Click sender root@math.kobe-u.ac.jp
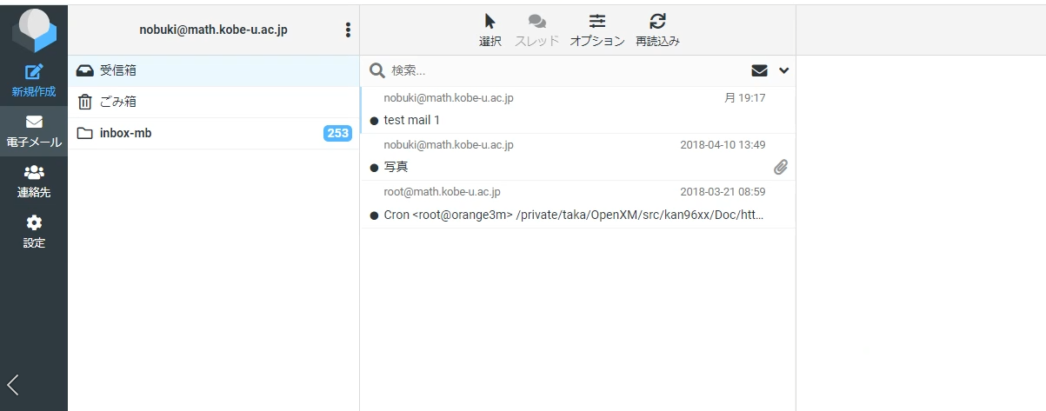The width and height of the screenshot is (1046, 411). (442, 192)
